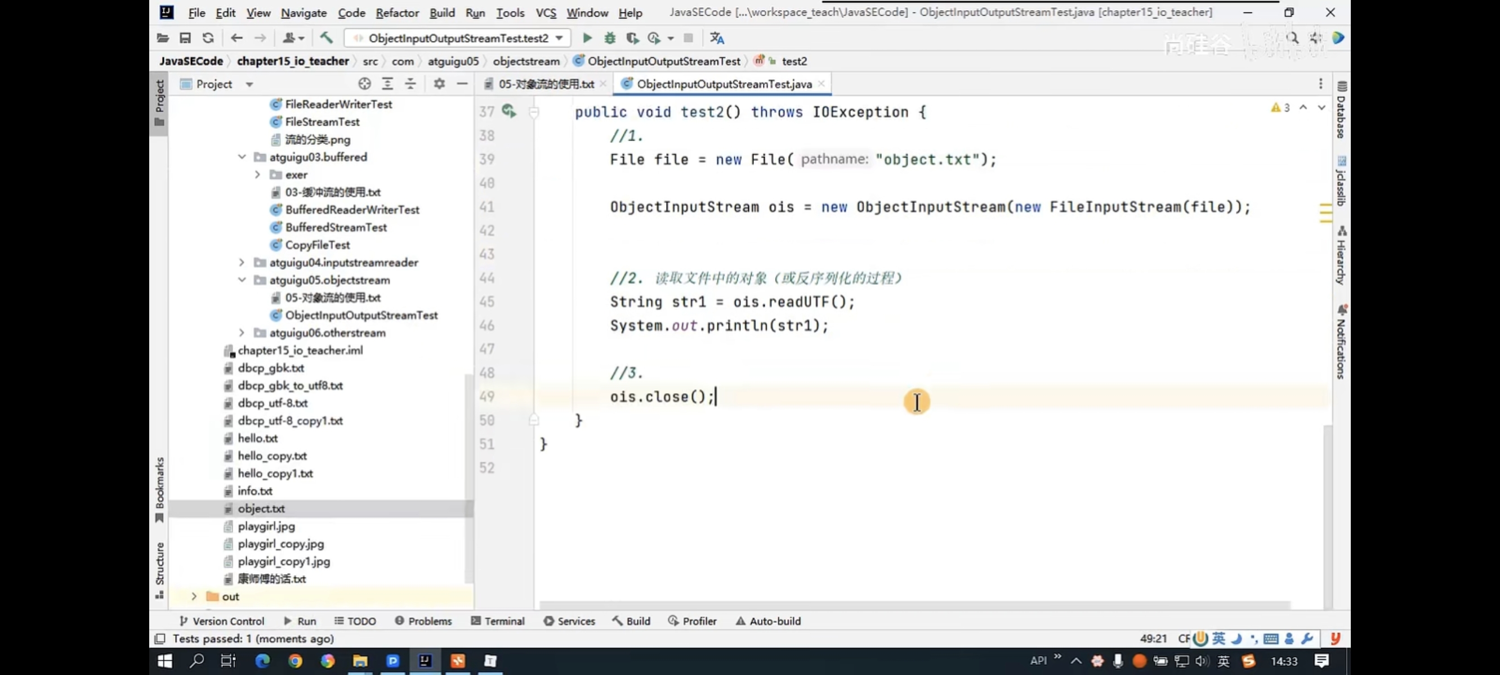The width and height of the screenshot is (1500, 675).
Task: Open Project panel settings gear
Action: 439,84
